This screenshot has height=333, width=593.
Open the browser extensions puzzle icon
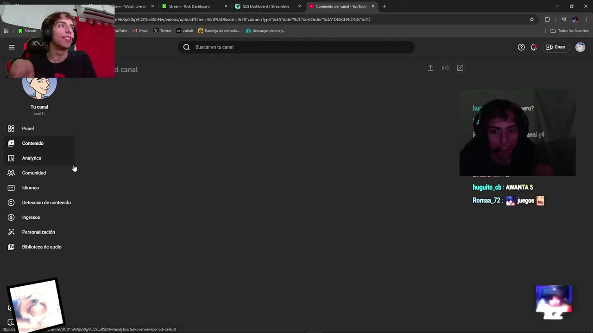tap(548, 19)
